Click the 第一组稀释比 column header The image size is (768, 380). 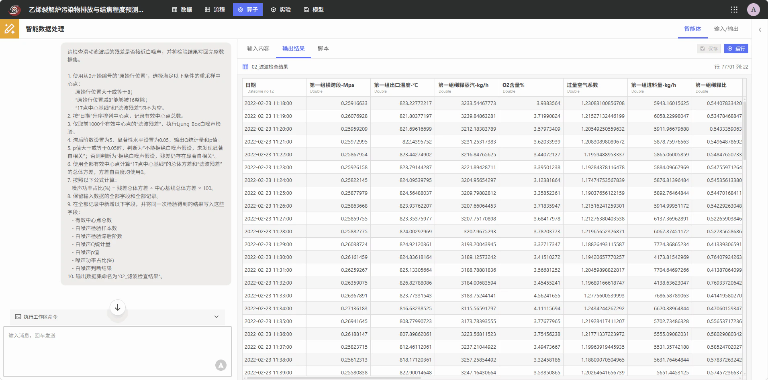pyautogui.click(x=717, y=87)
